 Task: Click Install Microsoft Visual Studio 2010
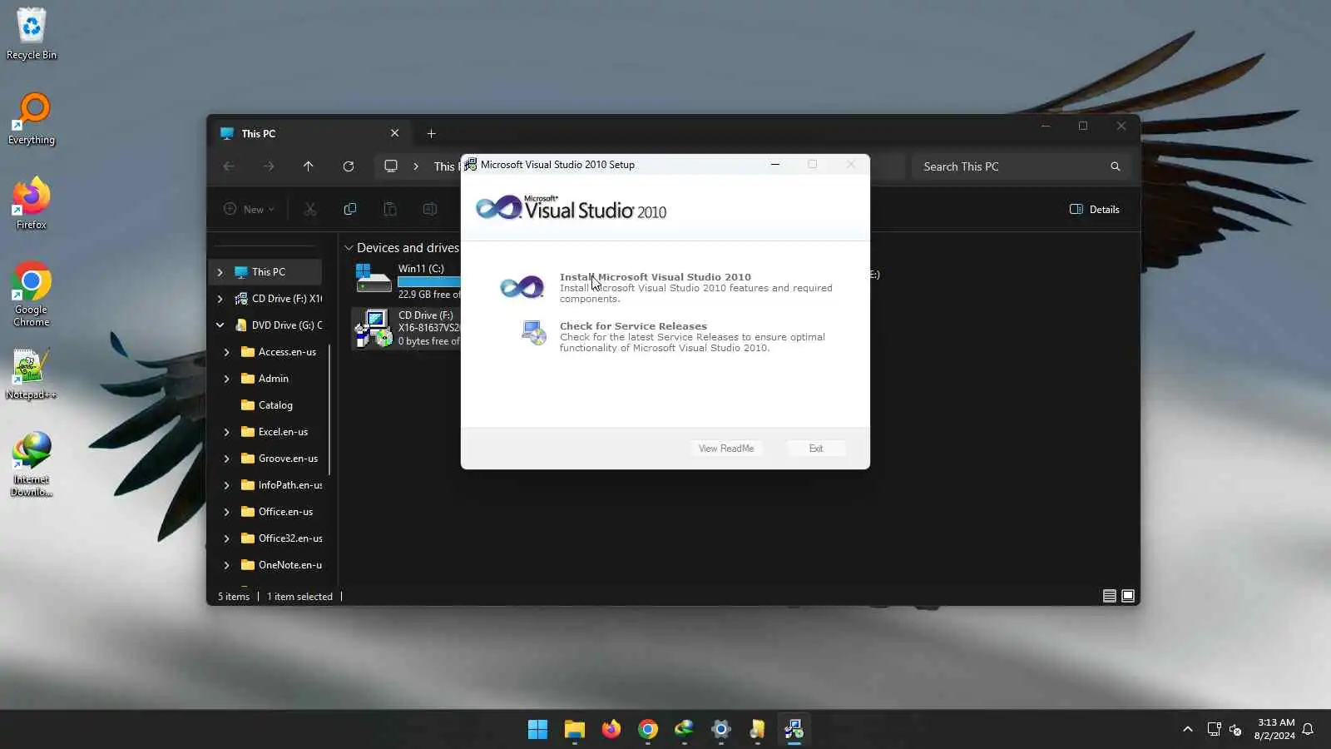click(x=656, y=277)
